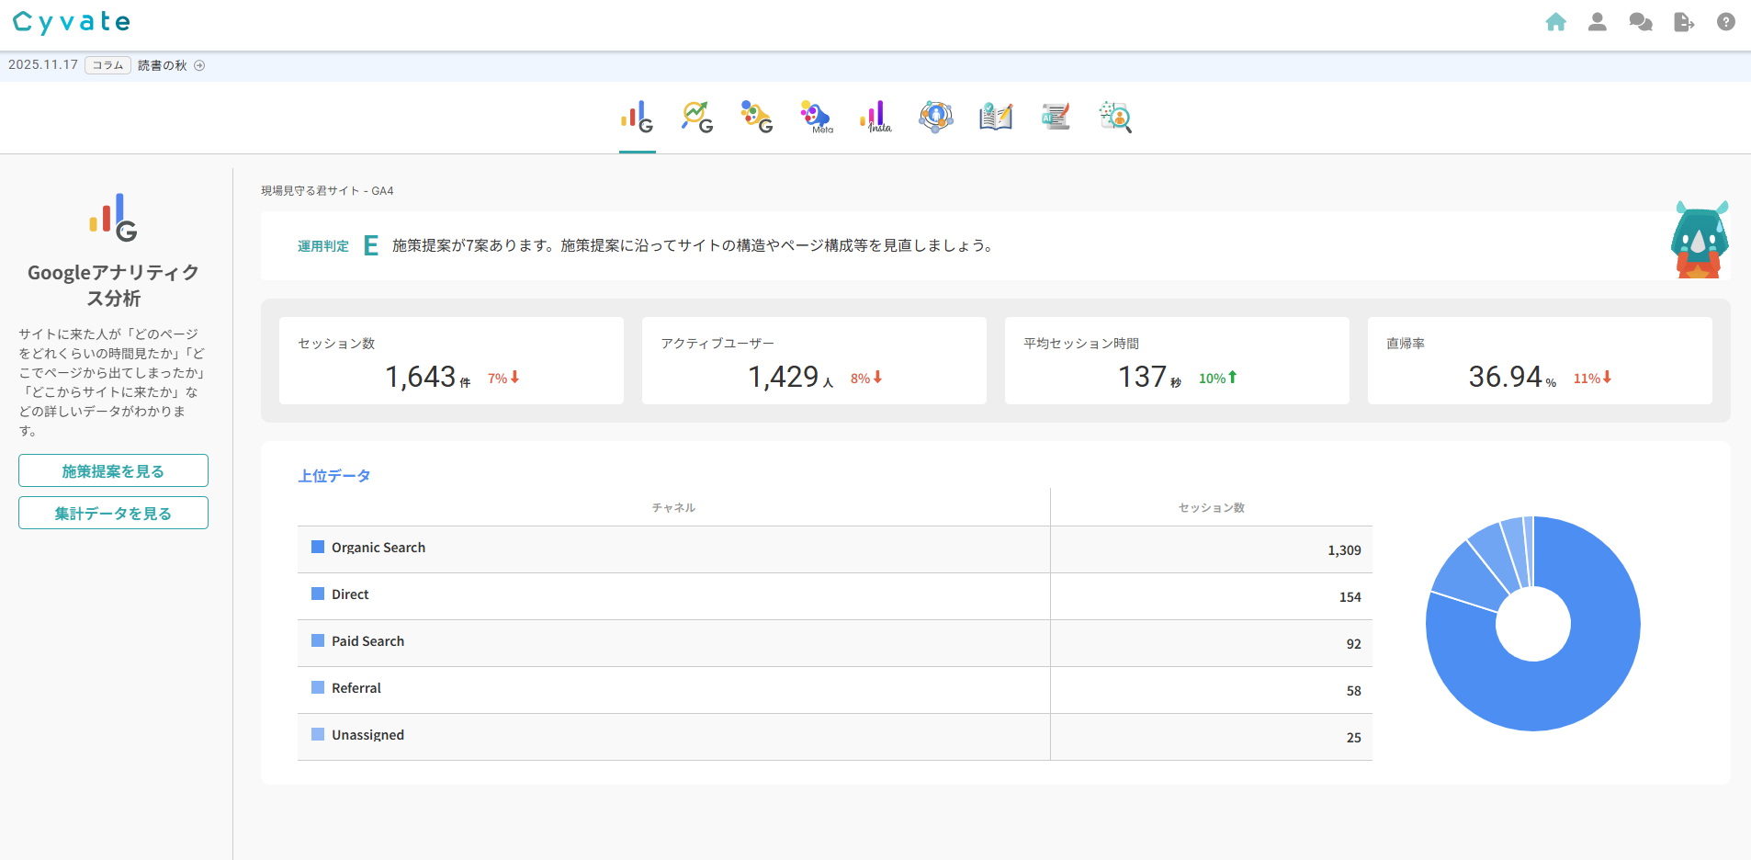Screen dimensions: 1751x860
Task: Open the user account icon
Action: 1598,22
